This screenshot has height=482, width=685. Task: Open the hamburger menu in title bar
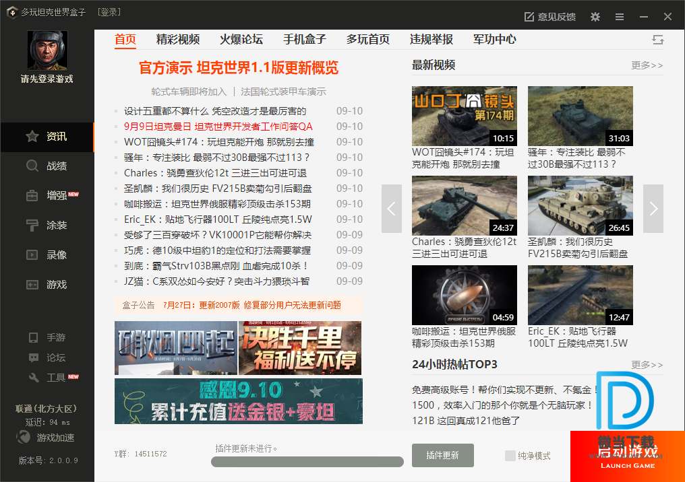620,17
